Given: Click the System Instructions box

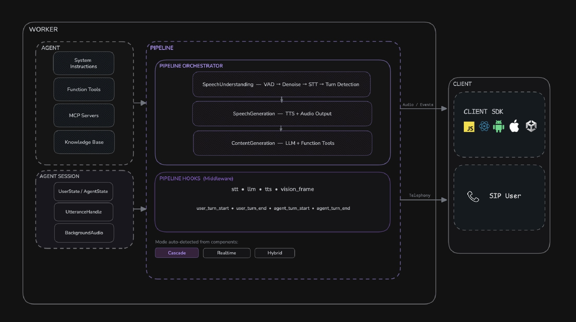Looking at the screenshot, I should tap(83, 63).
